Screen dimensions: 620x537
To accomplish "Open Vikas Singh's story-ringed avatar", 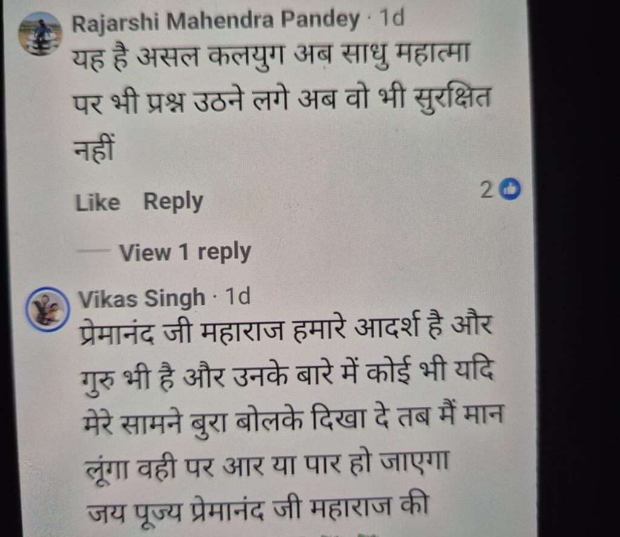I will click(x=48, y=309).
